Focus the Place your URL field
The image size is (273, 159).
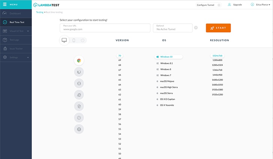tap(105, 28)
